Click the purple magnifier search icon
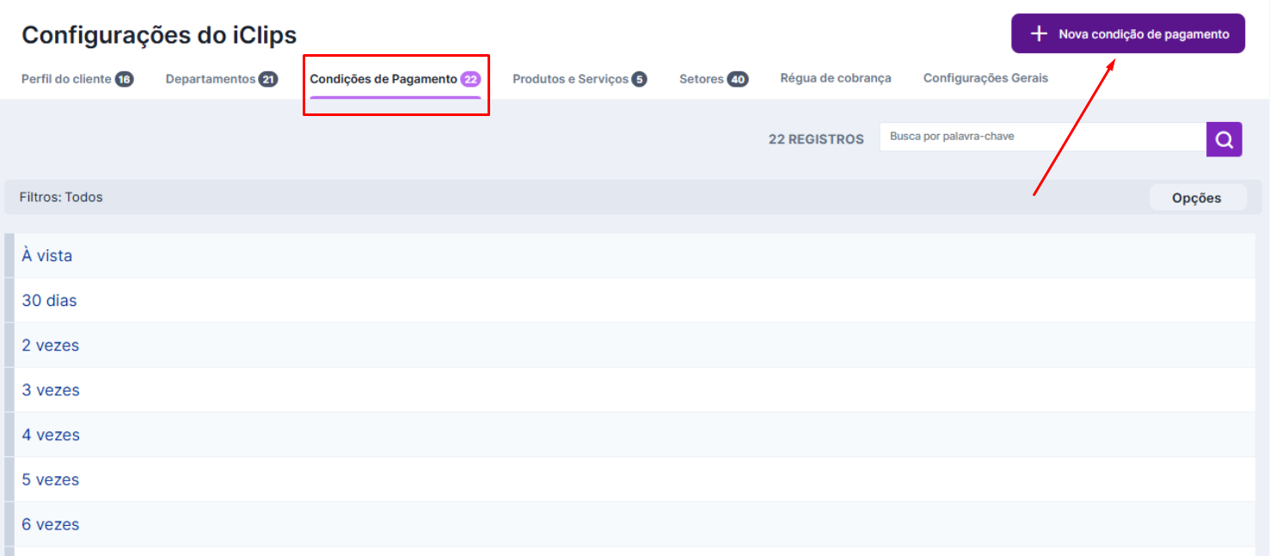 click(x=1224, y=139)
